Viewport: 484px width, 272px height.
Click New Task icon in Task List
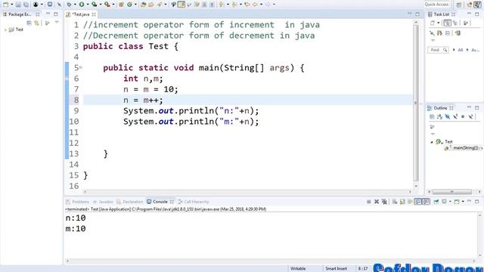pos(433,23)
